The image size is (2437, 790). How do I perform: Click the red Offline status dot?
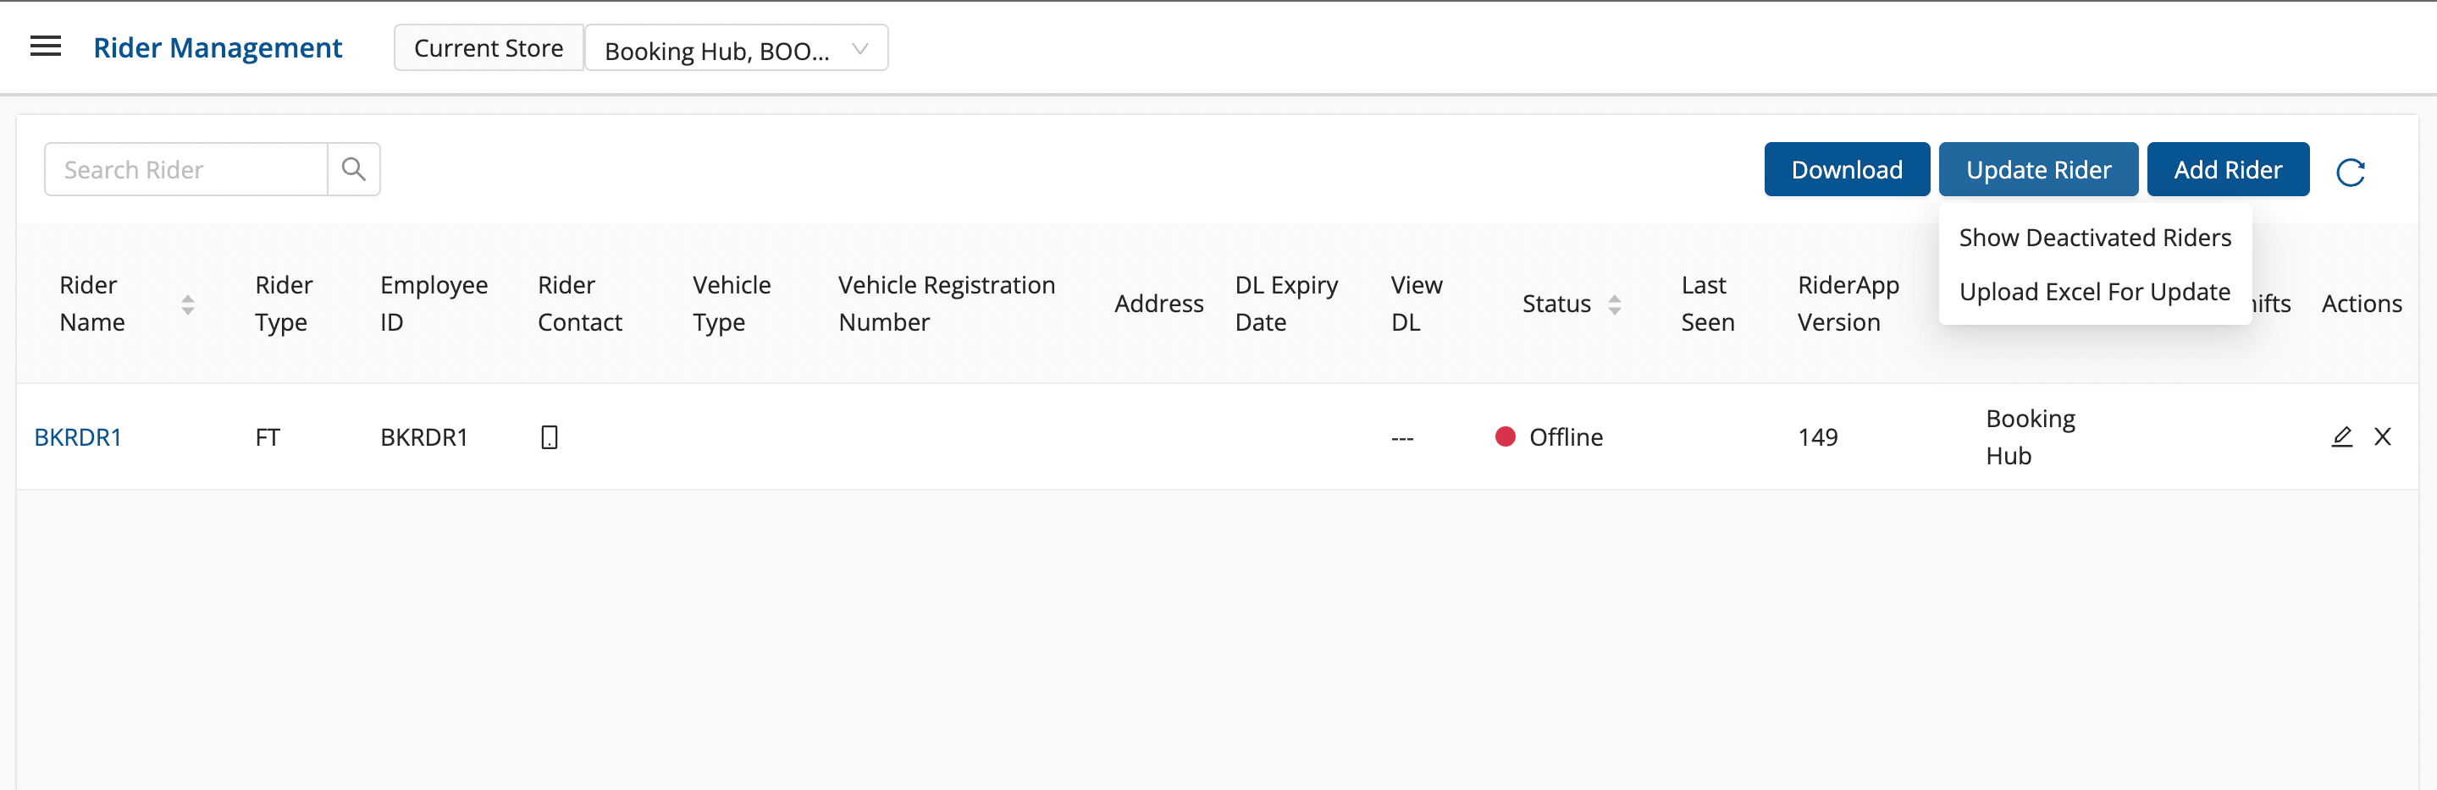[1504, 436]
